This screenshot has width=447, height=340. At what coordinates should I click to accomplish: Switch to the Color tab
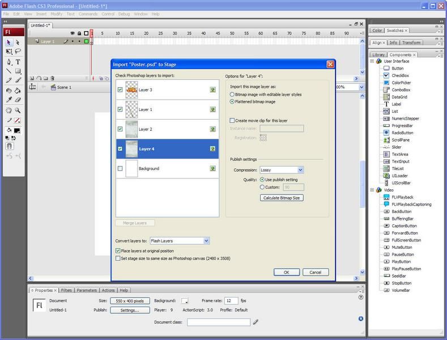point(377,30)
